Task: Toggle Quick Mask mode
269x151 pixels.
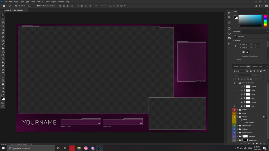Action: point(3,103)
